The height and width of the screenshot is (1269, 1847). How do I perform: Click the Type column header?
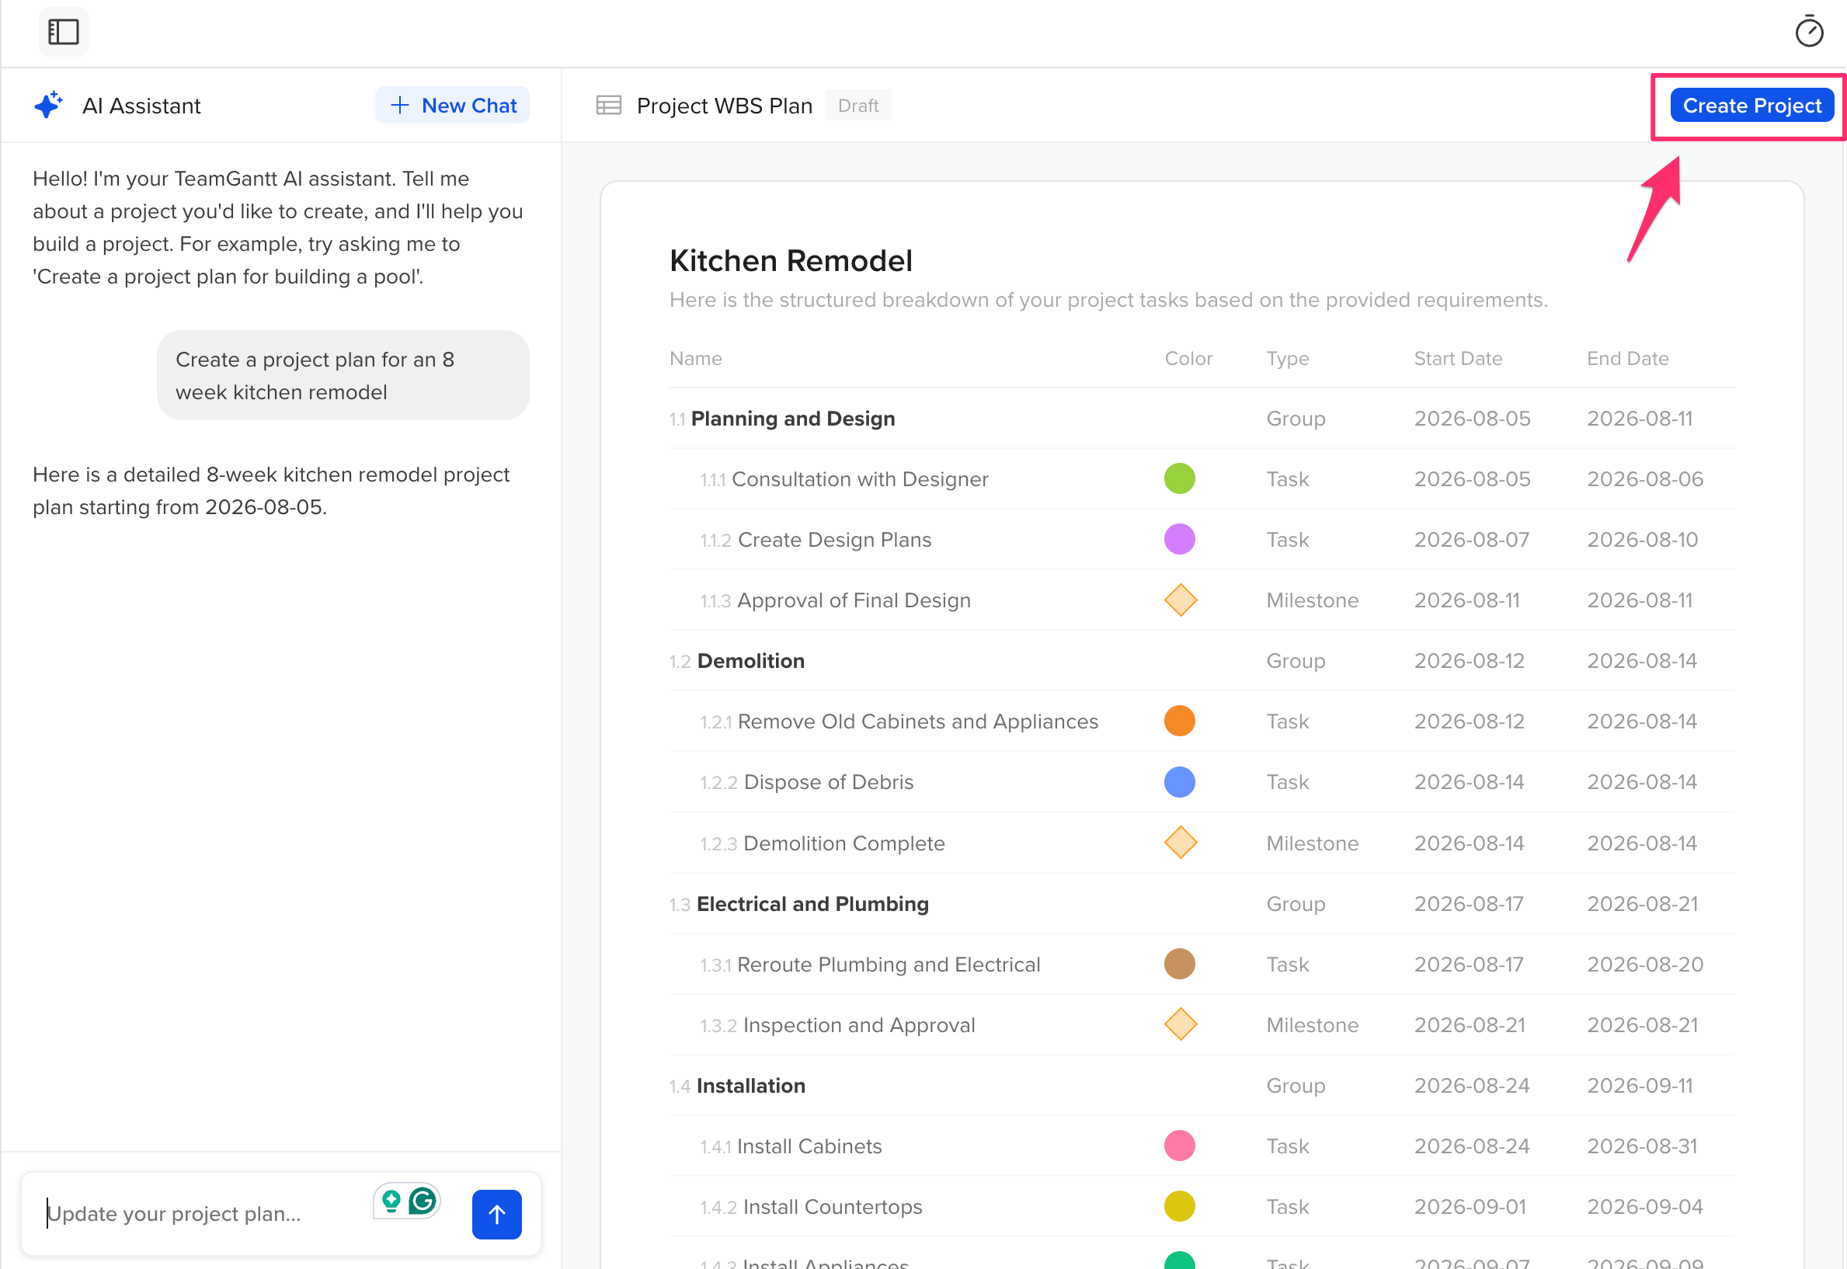[1287, 359]
